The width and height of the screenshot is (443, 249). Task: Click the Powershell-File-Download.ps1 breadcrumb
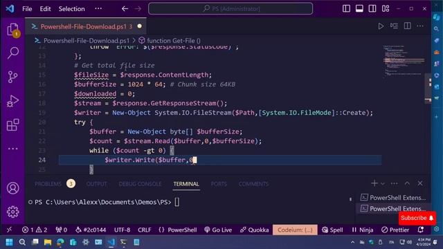(x=86, y=41)
